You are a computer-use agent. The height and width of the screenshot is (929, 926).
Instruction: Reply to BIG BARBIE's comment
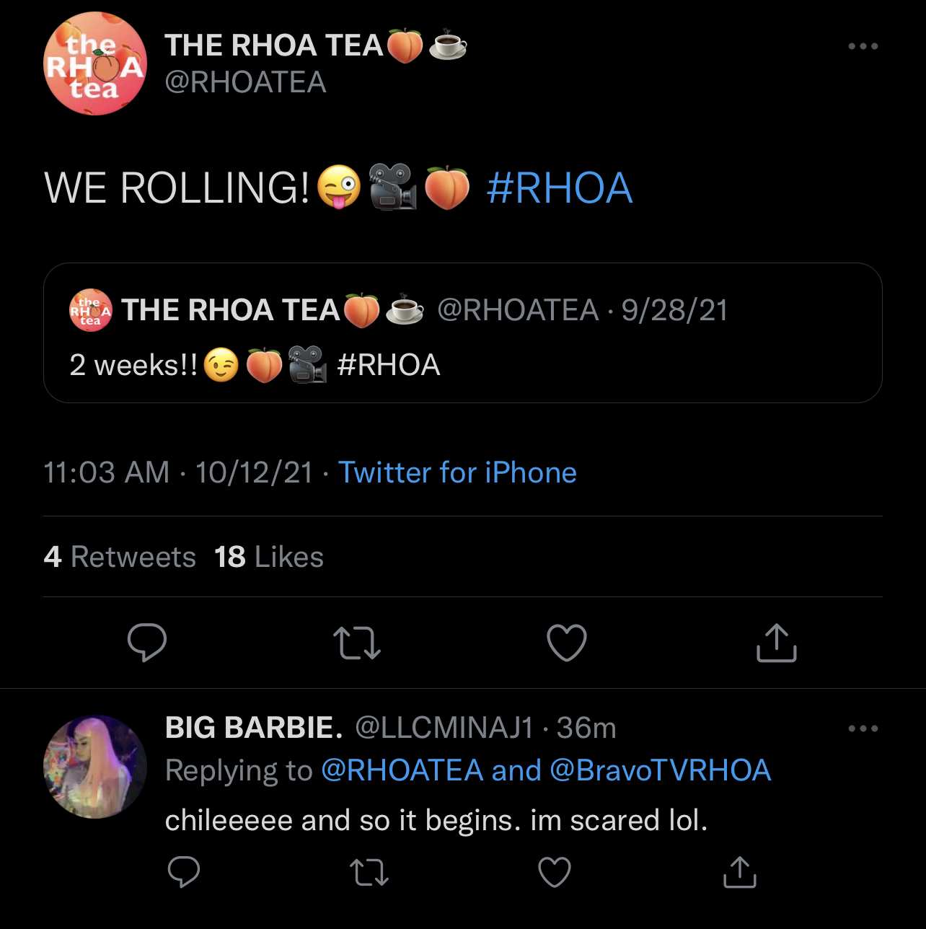(184, 872)
